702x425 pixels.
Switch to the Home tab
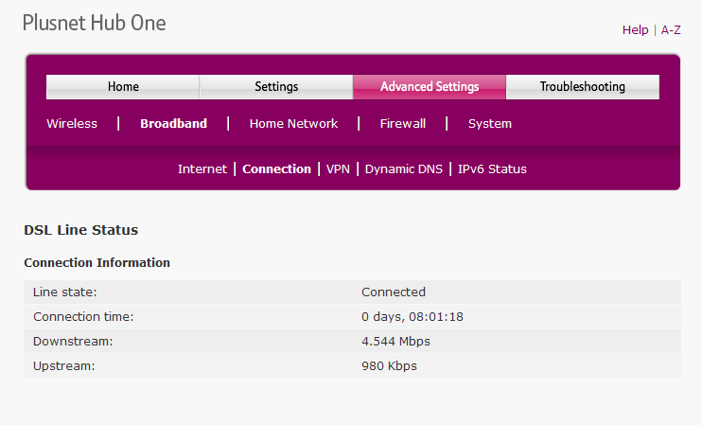(x=123, y=87)
